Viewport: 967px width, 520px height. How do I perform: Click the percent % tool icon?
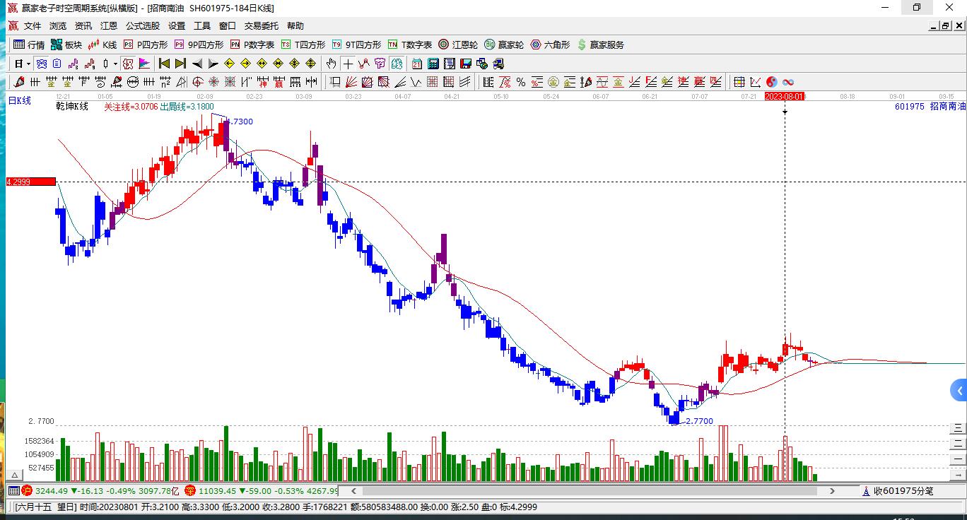[520, 82]
